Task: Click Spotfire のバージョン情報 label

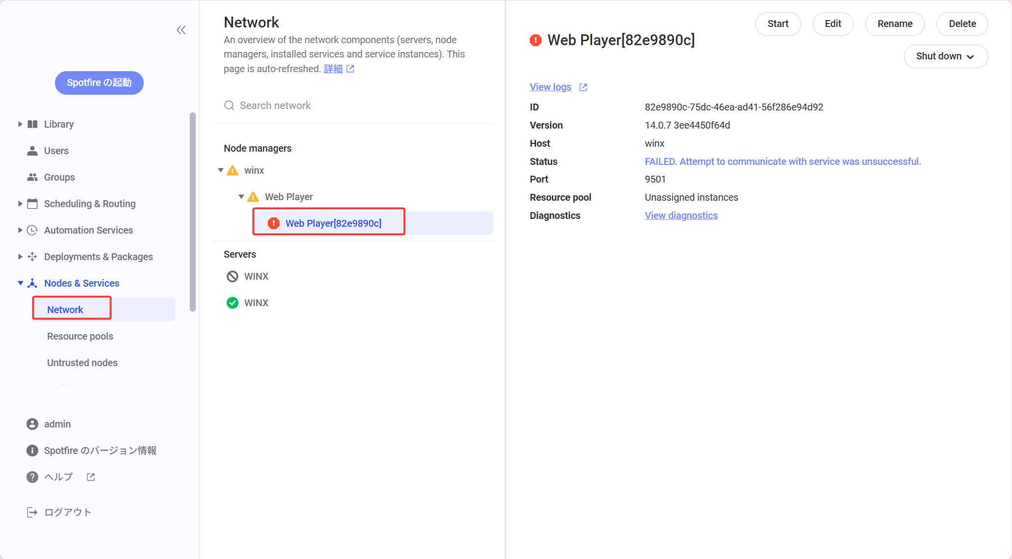Action: click(101, 451)
